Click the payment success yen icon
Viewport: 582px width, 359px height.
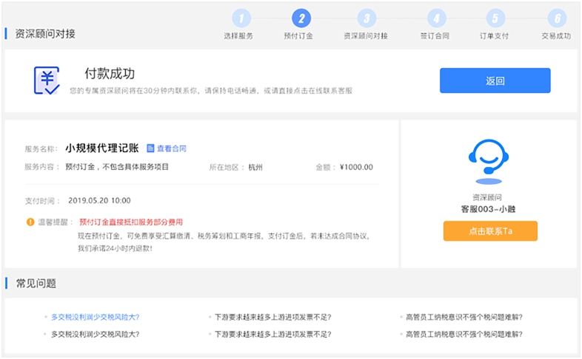tap(47, 81)
